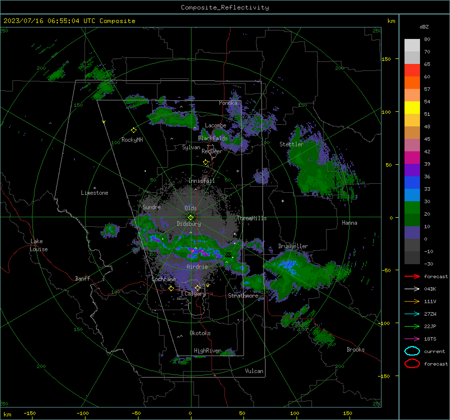
Task: Click the Sundre label
Action: pyautogui.click(x=151, y=207)
